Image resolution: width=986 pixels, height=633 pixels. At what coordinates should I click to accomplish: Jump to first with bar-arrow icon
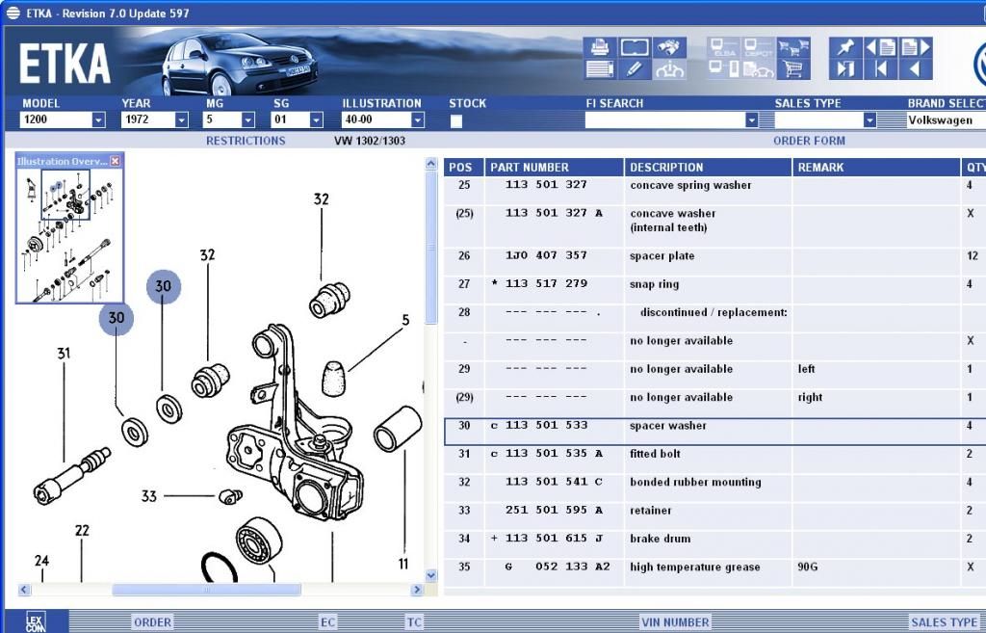[880, 68]
